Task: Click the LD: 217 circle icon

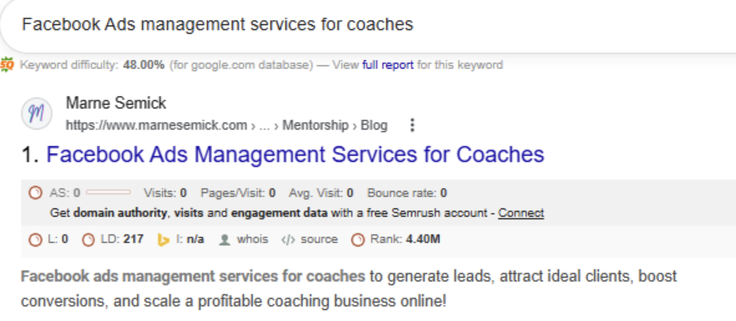Action: click(88, 240)
